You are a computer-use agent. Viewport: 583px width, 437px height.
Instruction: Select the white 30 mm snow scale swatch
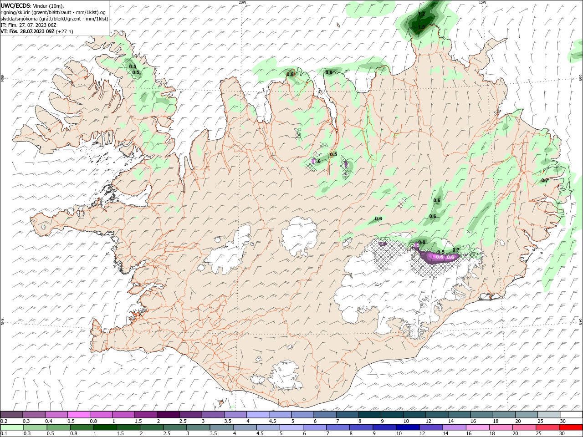(571, 415)
